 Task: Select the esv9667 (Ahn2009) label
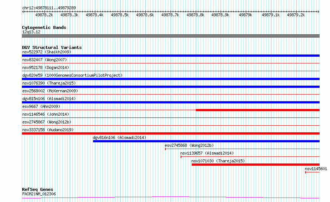coord(41,106)
